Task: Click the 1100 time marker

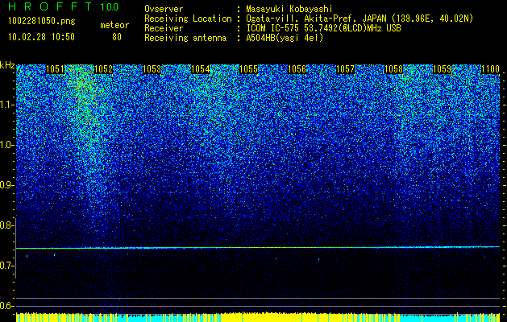Action: click(491, 69)
